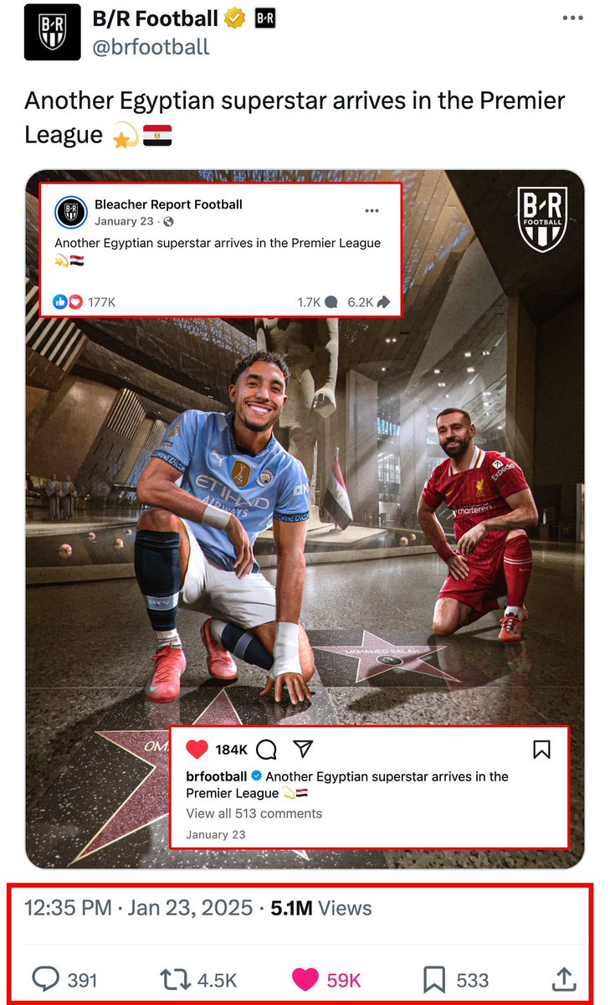Open the @brfootball handle link
The image size is (610, 1005).
tap(151, 47)
